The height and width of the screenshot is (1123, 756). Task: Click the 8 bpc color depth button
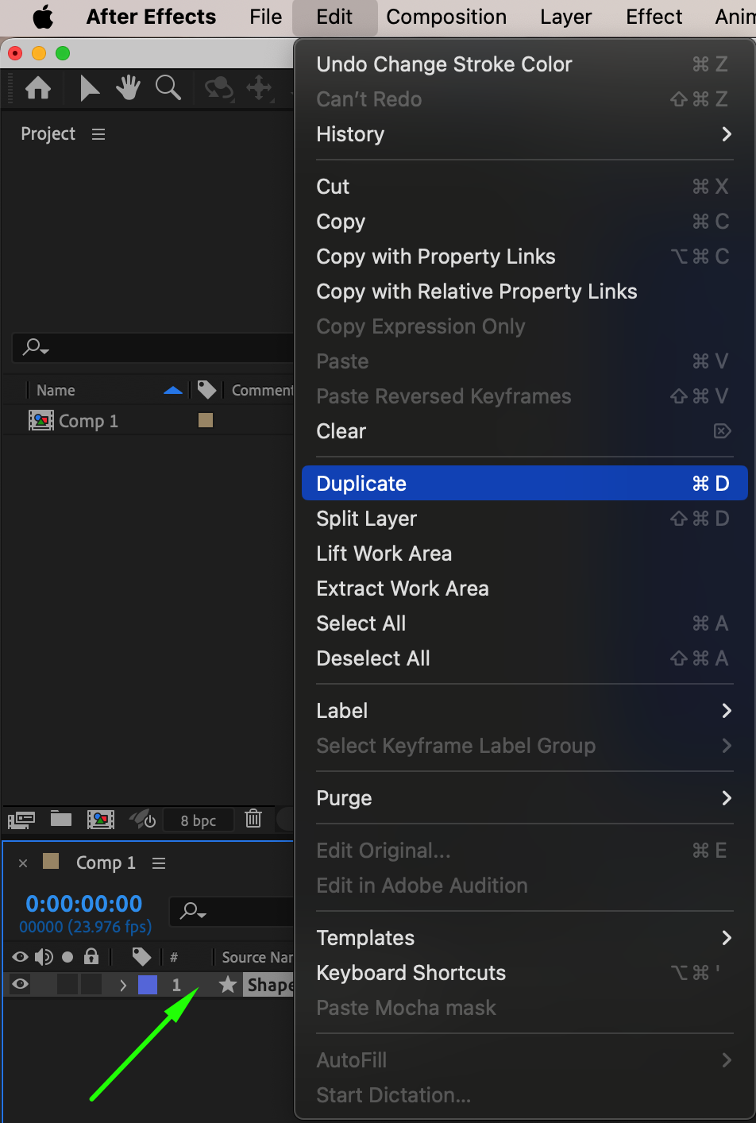199,820
